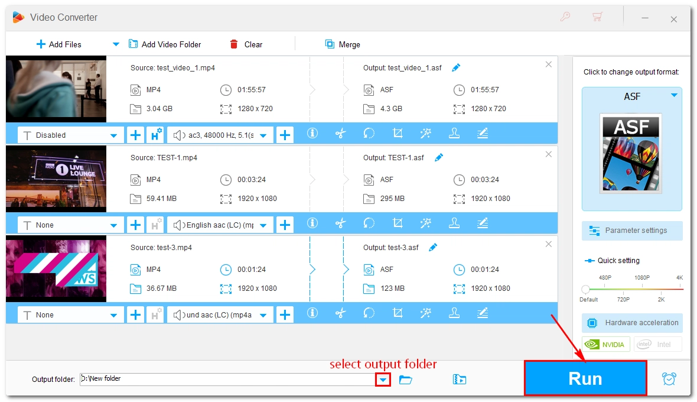This screenshot has width=697, height=402.
Task: Click the Quick setting resolution slider handle
Action: [585, 290]
